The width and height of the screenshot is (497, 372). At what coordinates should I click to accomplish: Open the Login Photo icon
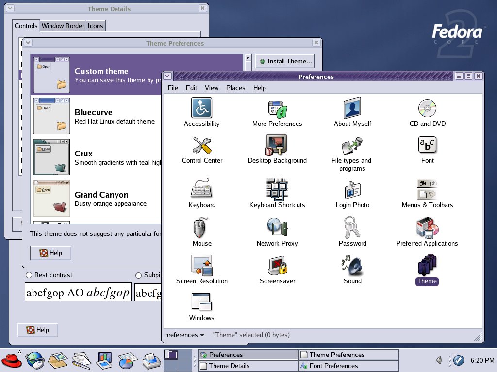click(x=352, y=189)
